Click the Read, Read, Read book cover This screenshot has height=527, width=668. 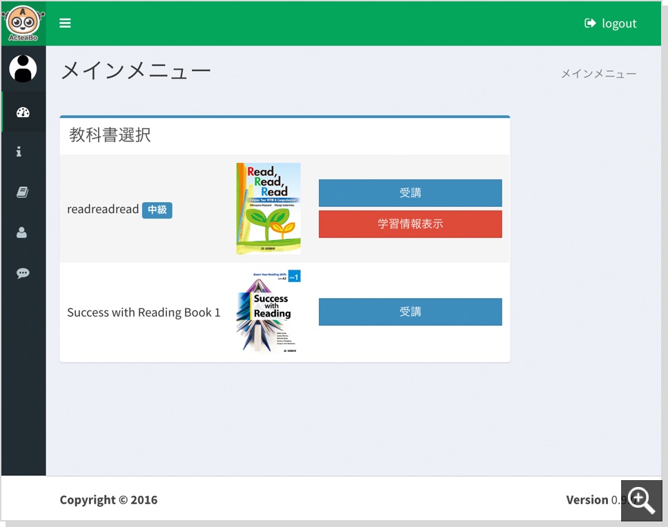click(x=268, y=208)
